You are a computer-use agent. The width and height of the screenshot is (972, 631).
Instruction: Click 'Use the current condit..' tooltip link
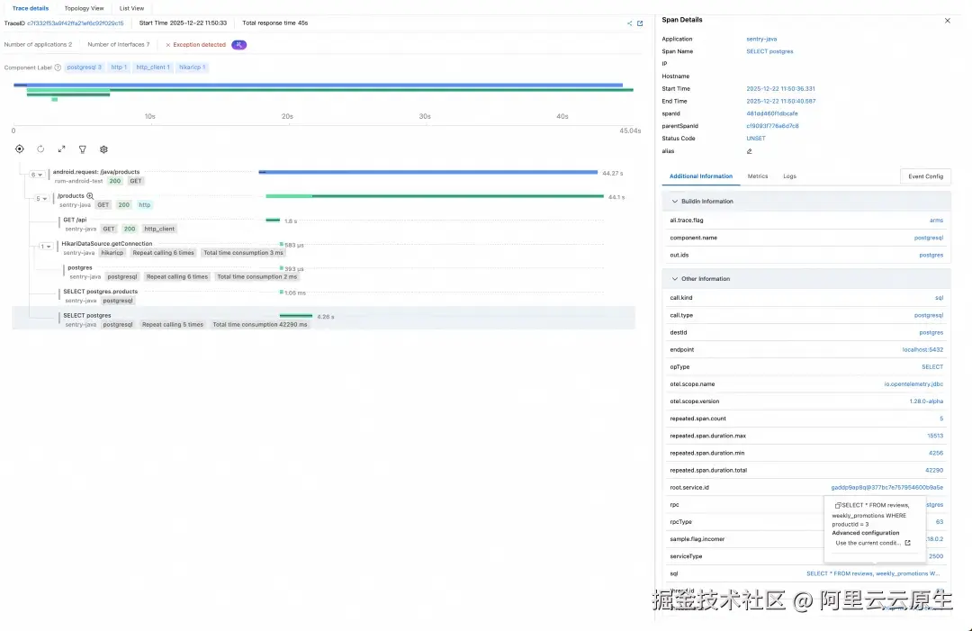pos(868,543)
